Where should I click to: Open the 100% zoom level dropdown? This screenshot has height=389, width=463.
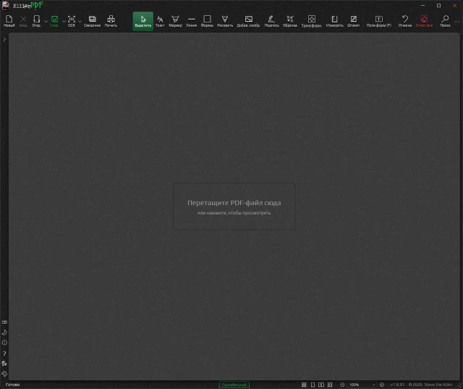pos(362,385)
